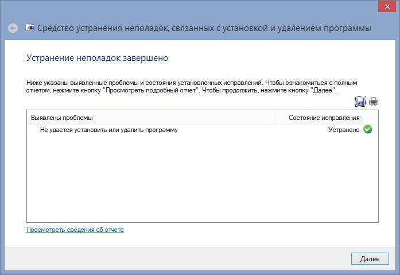400x275 pixels.
Task: Click the "Выявлены проблемы" column header
Action: 62,118
